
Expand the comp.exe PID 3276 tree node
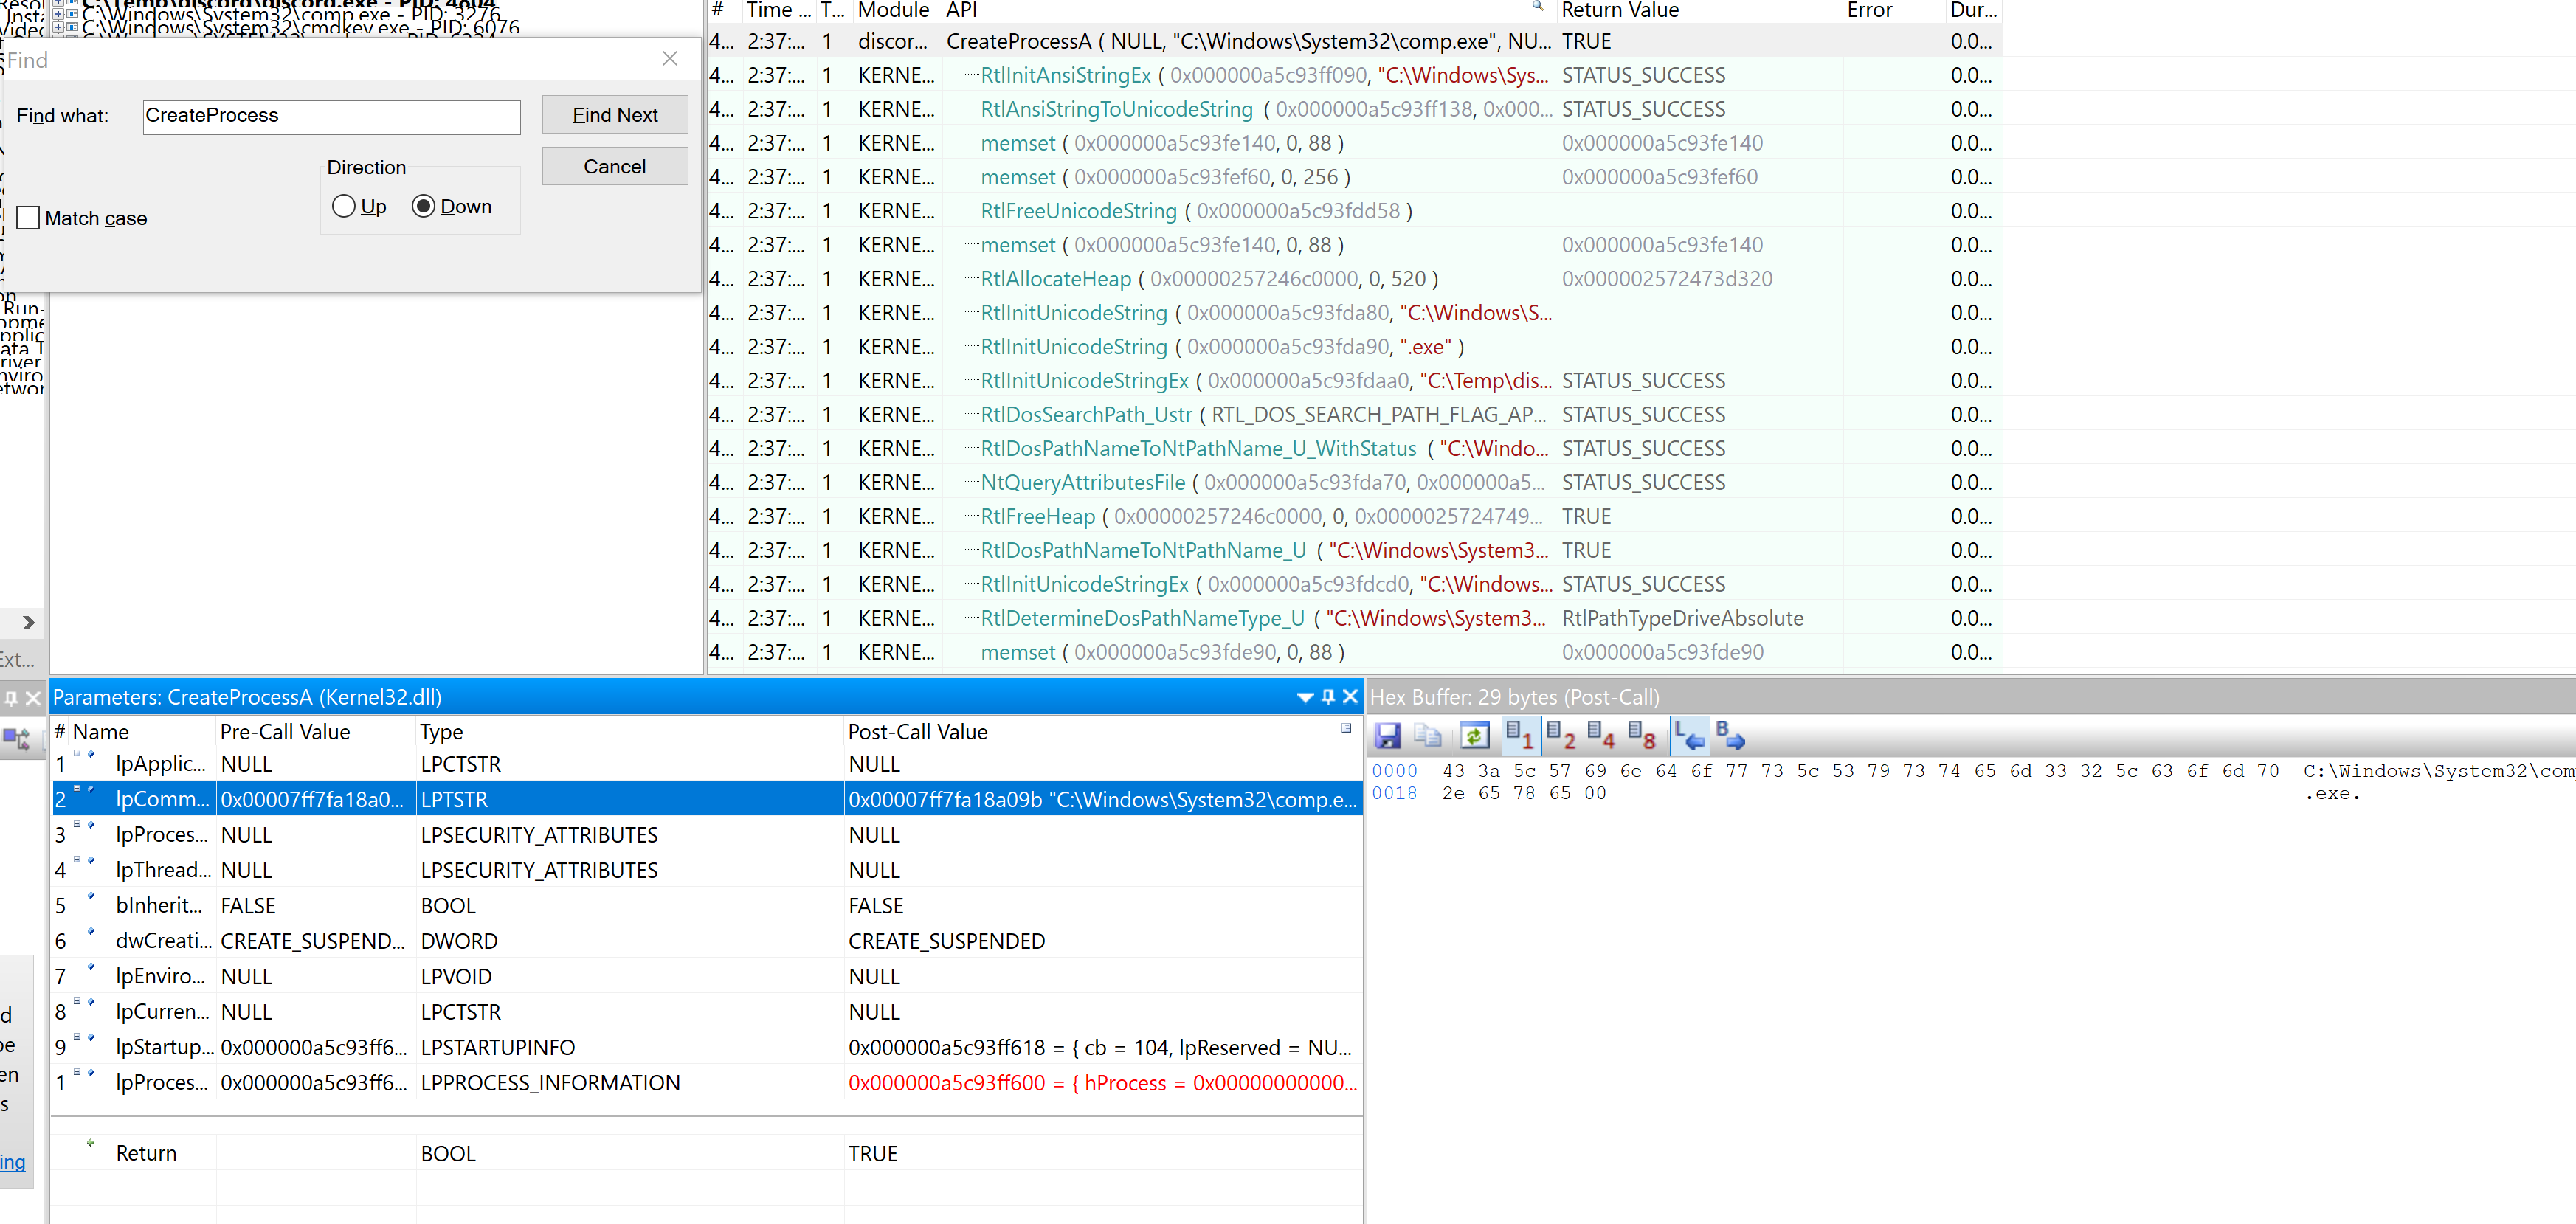[x=58, y=14]
